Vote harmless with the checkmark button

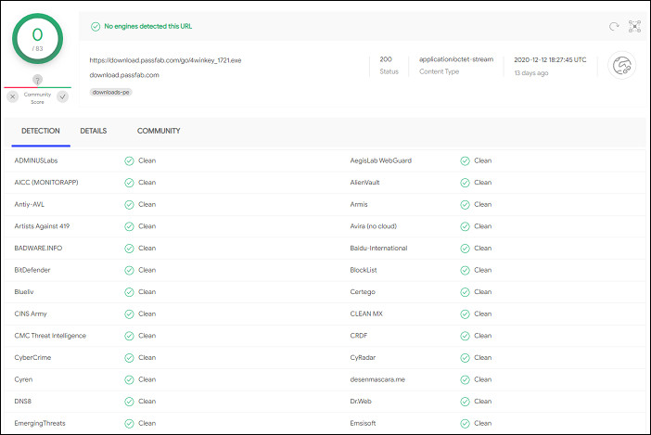63,96
